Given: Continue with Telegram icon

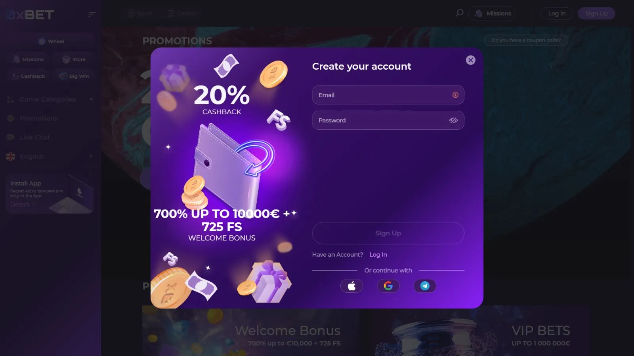Looking at the screenshot, I should pos(425,286).
